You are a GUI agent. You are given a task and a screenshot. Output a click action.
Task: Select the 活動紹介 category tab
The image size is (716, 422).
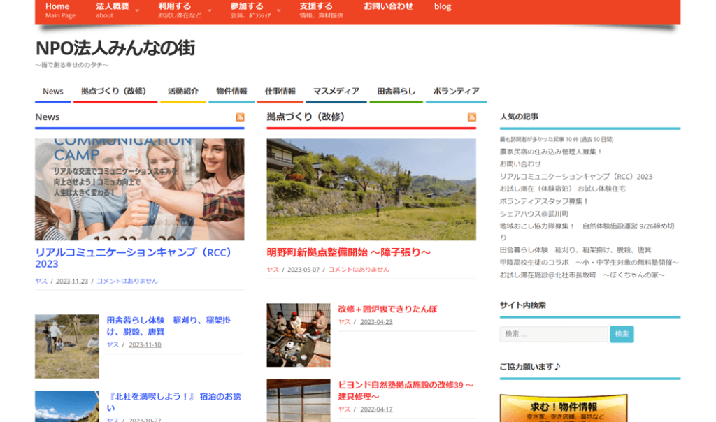pyautogui.click(x=183, y=92)
